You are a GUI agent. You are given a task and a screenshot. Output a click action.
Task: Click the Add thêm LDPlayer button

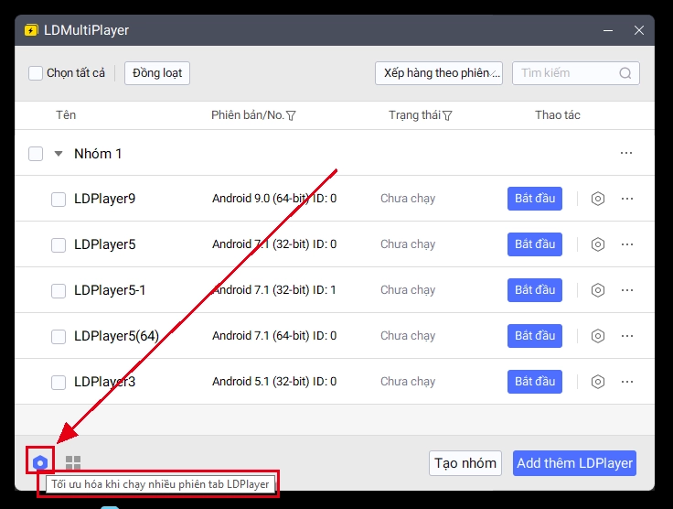pos(574,463)
